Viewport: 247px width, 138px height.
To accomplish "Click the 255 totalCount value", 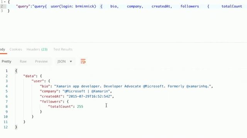I will [x=80, y=107].
